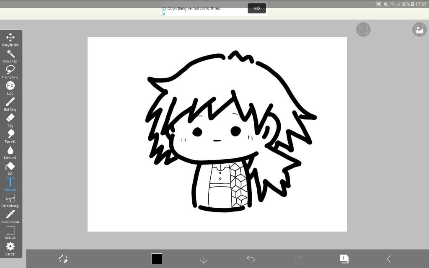The width and height of the screenshot is (429, 268).
Task: Select the eyedropper tool
Action: pyautogui.click(x=10, y=216)
